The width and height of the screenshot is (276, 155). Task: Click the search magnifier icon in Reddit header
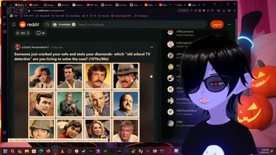(x=47, y=24)
